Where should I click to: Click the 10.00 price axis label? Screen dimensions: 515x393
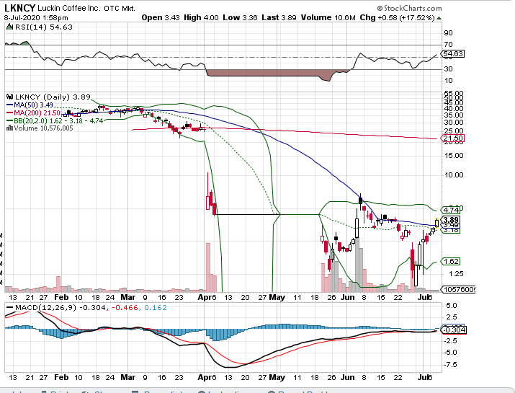coord(454,175)
